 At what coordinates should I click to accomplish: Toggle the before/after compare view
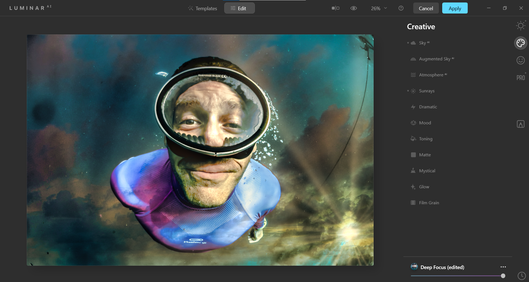coord(335,8)
